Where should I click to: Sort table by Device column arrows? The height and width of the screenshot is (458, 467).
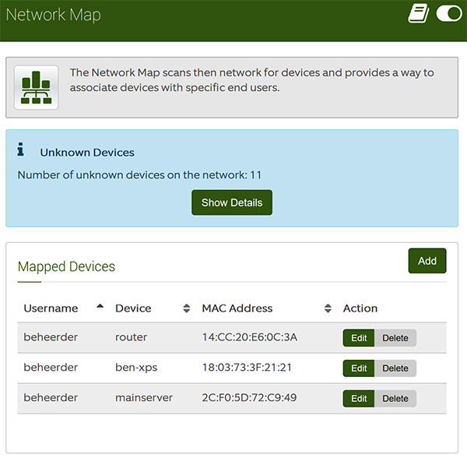coord(187,308)
